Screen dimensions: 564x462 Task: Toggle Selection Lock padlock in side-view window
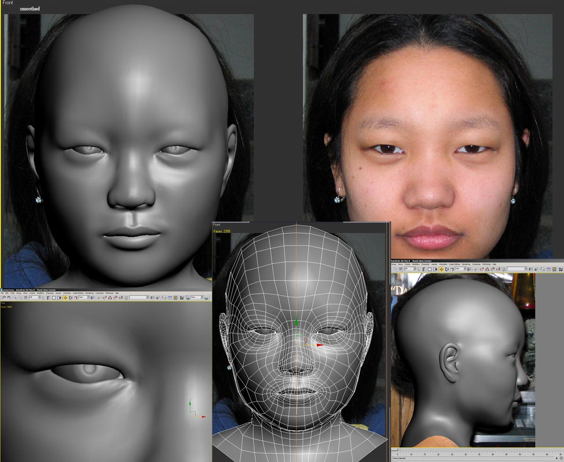(556, 458)
